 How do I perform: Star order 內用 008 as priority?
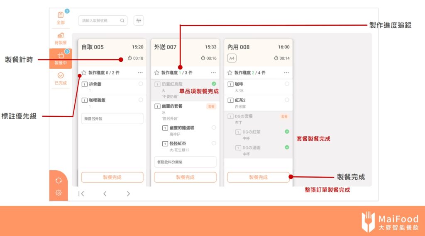pos(230,72)
